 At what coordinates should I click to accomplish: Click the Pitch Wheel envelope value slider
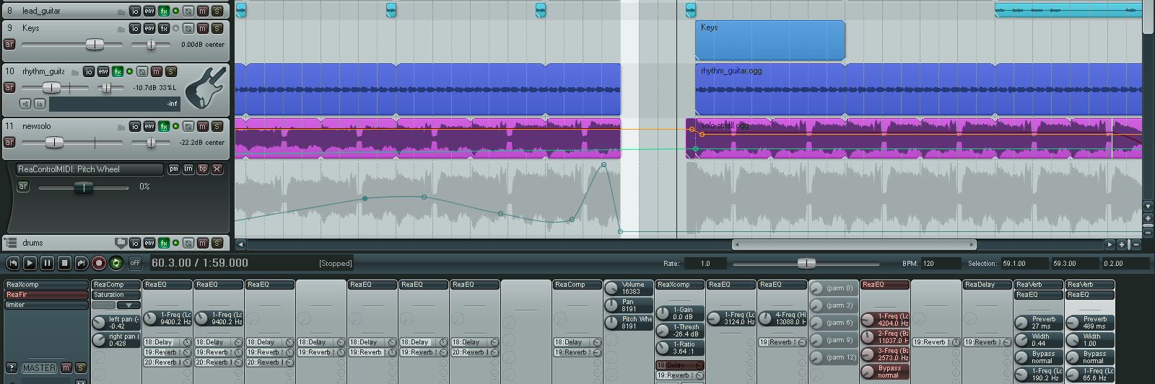pyautogui.click(x=84, y=187)
